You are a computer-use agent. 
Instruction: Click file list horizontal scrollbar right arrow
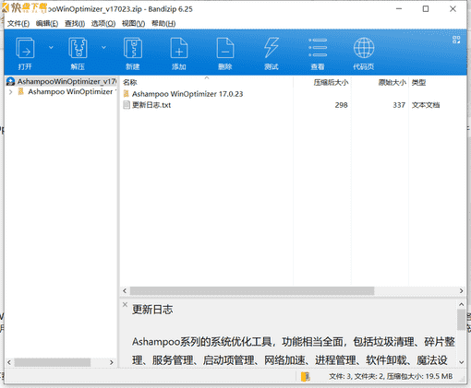click(x=461, y=290)
